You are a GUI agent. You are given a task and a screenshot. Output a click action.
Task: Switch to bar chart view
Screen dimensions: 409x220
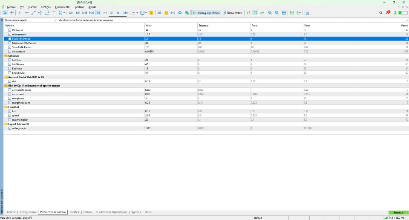pyautogui.click(x=248, y=12)
